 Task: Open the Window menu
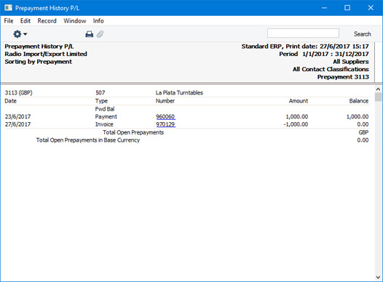click(75, 21)
